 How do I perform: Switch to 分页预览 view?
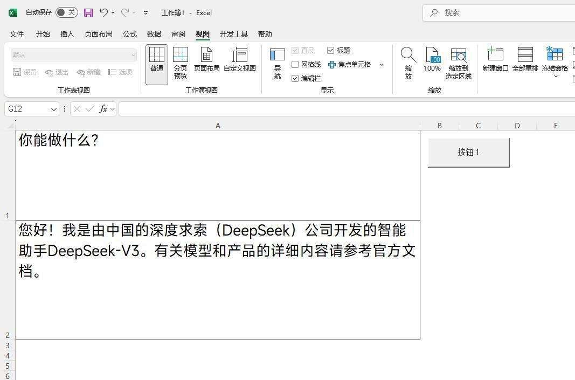180,61
